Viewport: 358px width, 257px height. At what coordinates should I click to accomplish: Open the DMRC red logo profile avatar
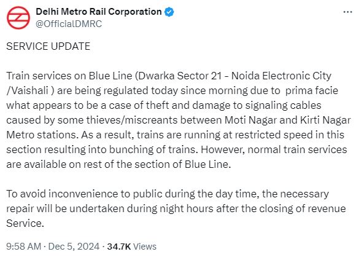tap(18, 18)
